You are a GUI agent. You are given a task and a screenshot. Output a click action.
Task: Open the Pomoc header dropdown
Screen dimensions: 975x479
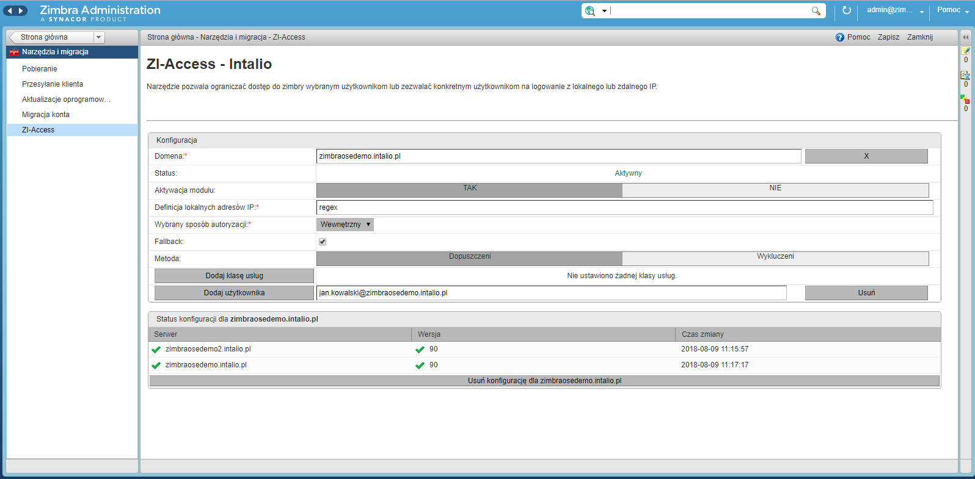[x=953, y=10]
